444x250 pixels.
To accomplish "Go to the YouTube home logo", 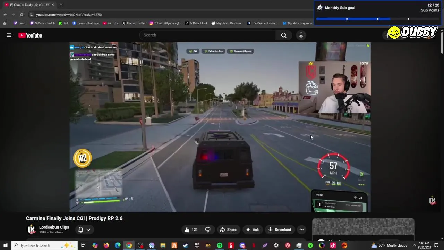I will click(30, 35).
